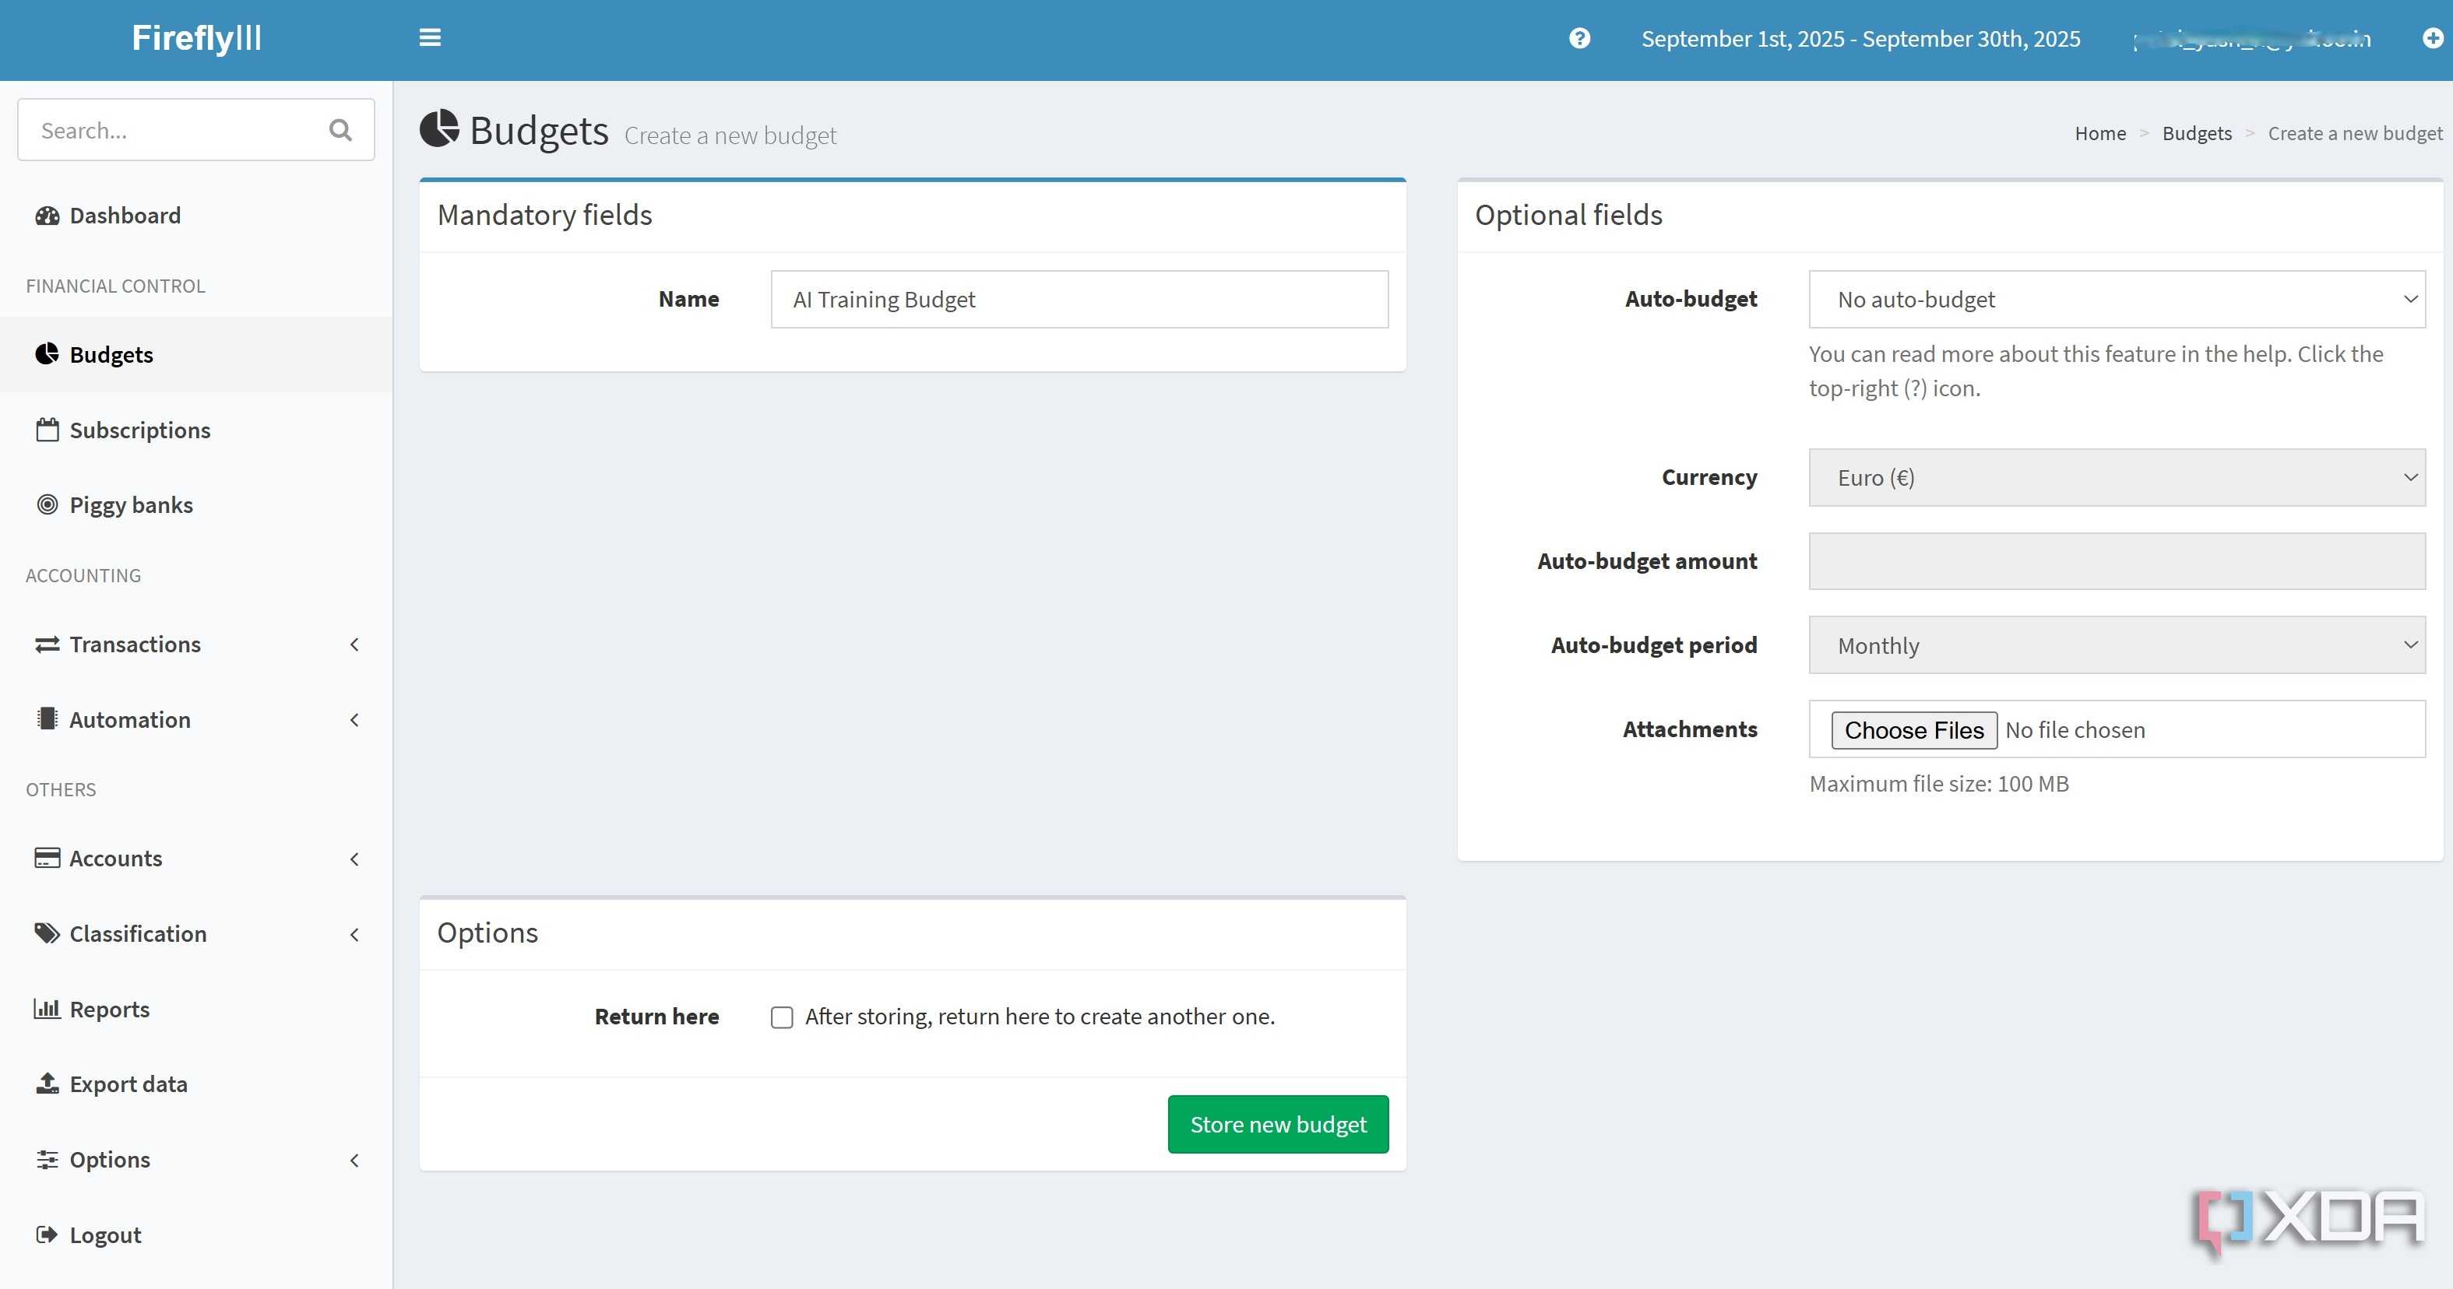Expand the Classification submenu chevron
The image size is (2453, 1289).
point(354,934)
